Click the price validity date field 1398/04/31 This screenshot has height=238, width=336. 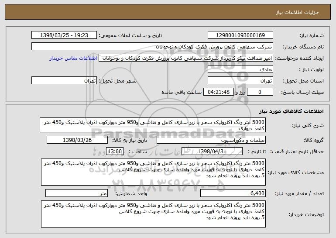(x=212, y=152)
